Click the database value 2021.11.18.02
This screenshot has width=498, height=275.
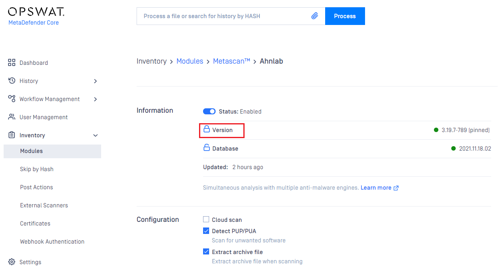(x=475, y=149)
